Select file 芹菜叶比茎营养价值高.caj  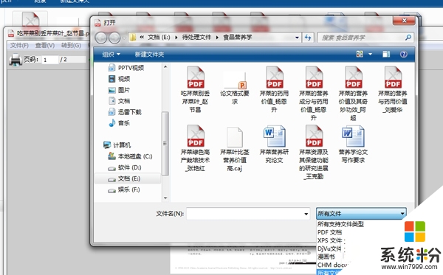tap(235, 149)
